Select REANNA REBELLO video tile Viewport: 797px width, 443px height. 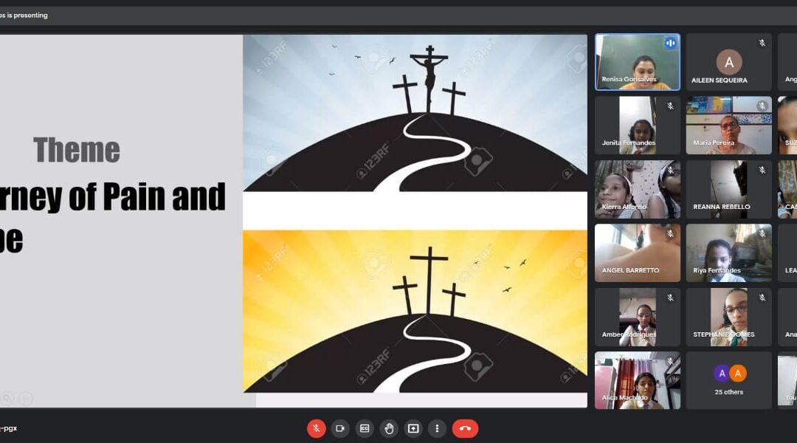click(729, 190)
